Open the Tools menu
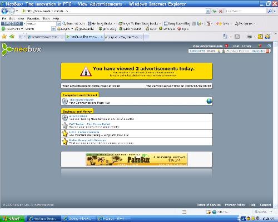Image resolution: width=278 pixels, height=222 pixels. (x=46, y=18)
